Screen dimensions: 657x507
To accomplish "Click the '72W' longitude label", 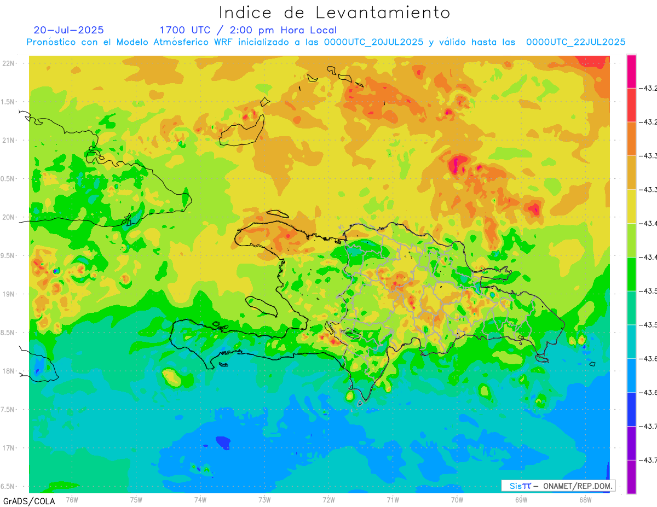I will pyautogui.click(x=328, y=499).
